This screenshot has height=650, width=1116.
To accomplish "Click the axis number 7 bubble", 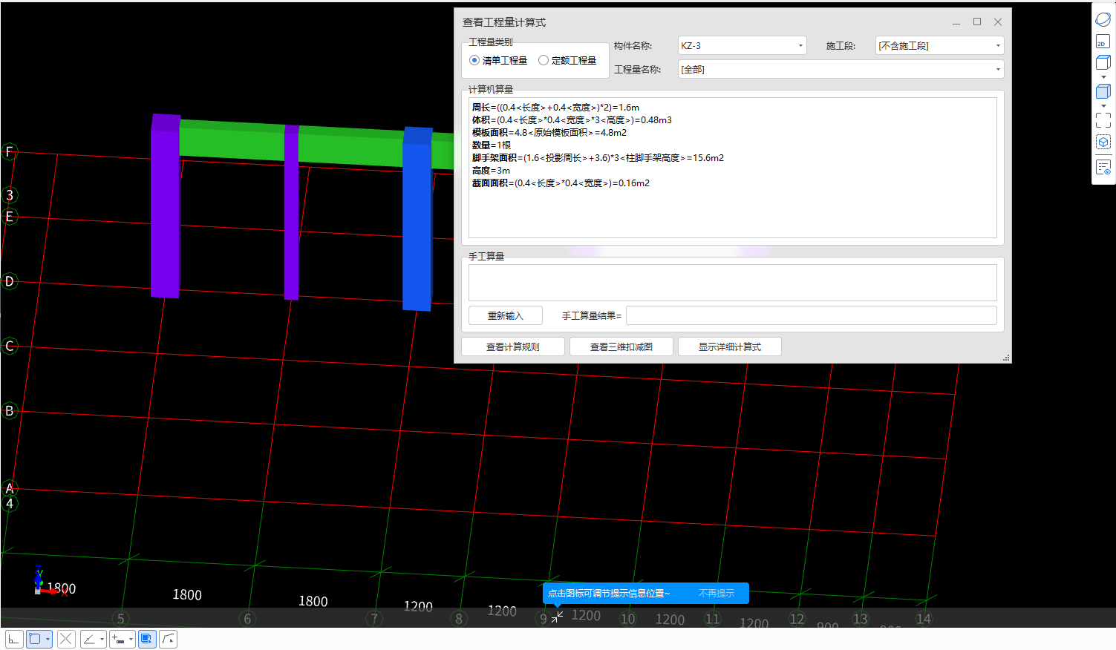I will 374,618.
